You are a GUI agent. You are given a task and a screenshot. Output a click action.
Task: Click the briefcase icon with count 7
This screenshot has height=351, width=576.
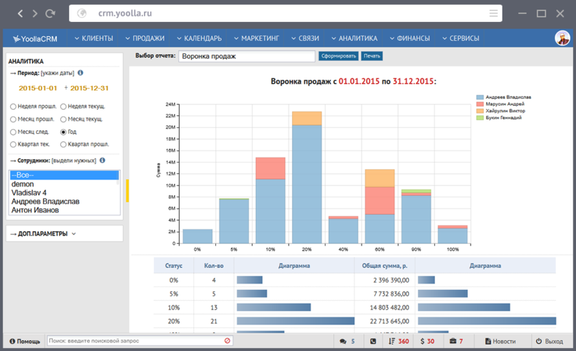(456, 341)
